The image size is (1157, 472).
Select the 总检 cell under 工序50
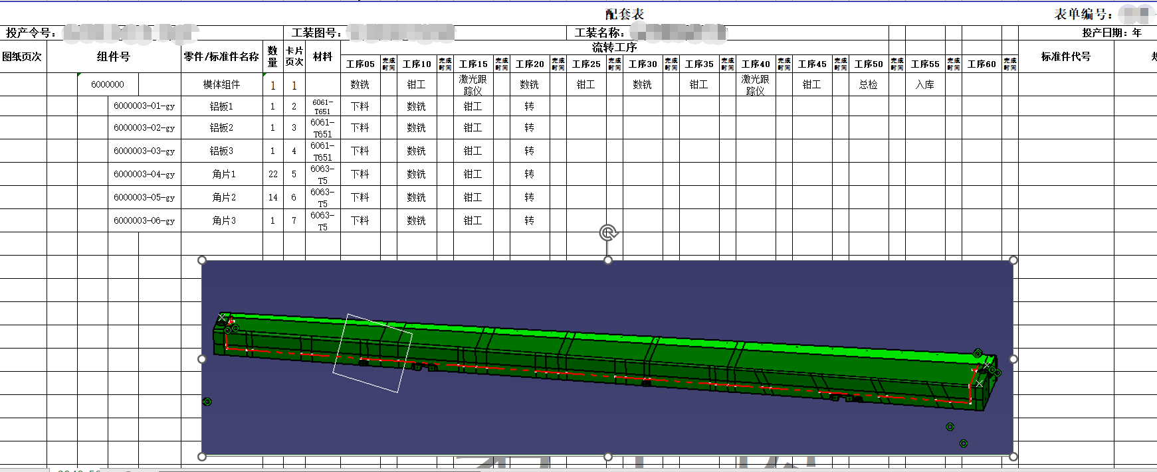[x=868, y=84]
